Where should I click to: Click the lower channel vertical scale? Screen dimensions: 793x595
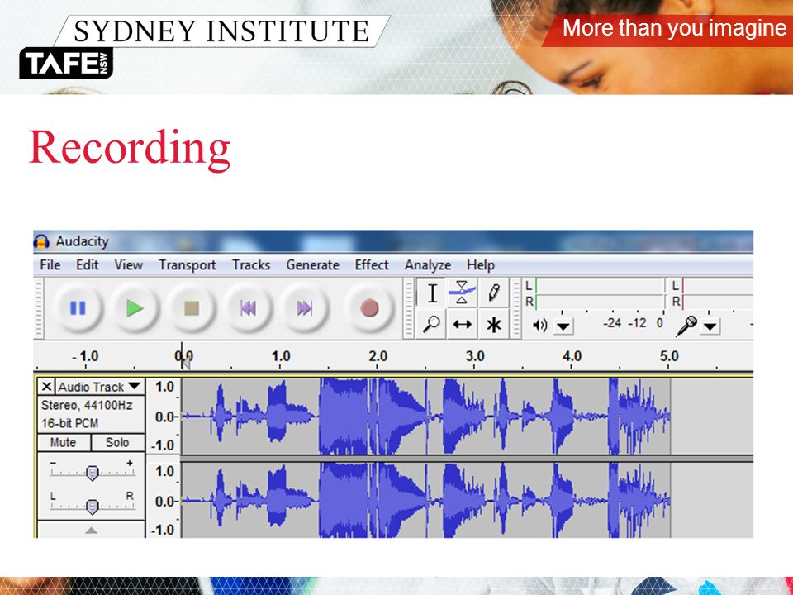[164, 500]
